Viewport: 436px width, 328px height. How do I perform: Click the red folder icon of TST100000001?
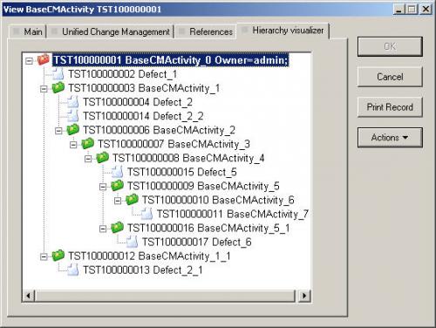(44, 60)
